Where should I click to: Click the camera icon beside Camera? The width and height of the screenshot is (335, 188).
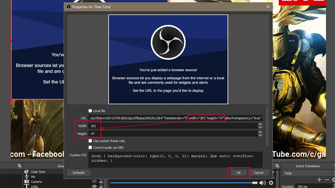pos(27,182)
